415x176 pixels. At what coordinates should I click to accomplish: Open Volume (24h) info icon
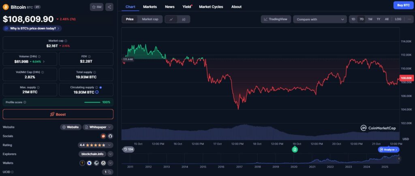tap(39, 57)
